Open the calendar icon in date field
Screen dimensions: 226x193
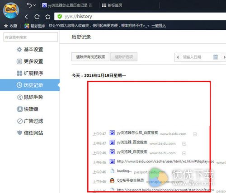pos(216,57)
